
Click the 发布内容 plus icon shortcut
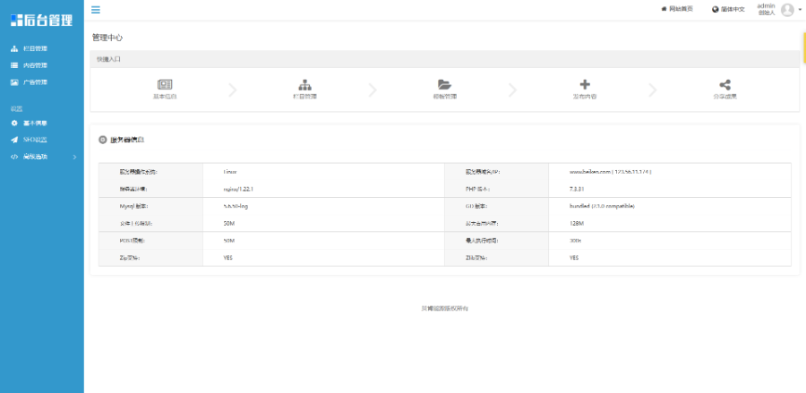[x=585, y=85]
